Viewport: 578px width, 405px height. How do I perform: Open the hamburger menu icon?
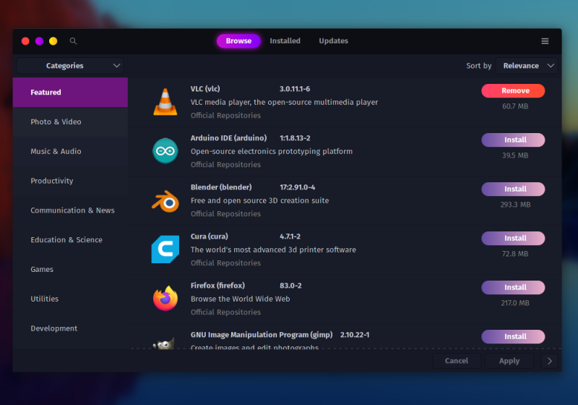click(x=545, y=41)
